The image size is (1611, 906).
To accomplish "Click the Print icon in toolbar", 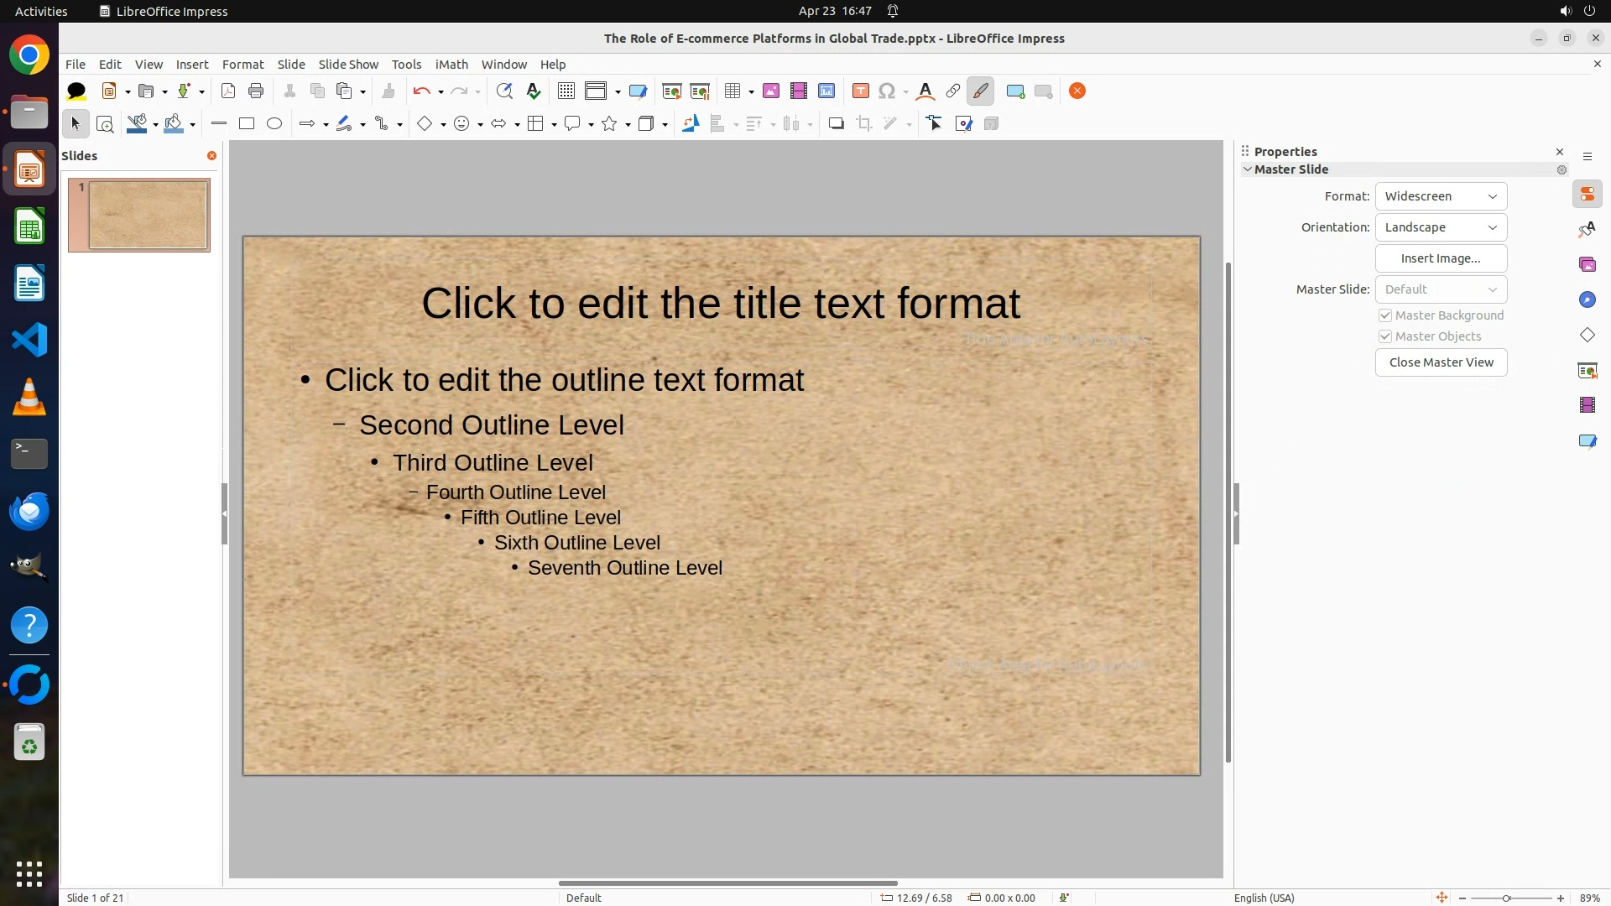I will pos(256,91).
